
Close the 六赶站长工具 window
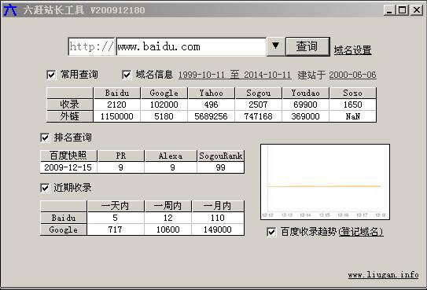417,10
